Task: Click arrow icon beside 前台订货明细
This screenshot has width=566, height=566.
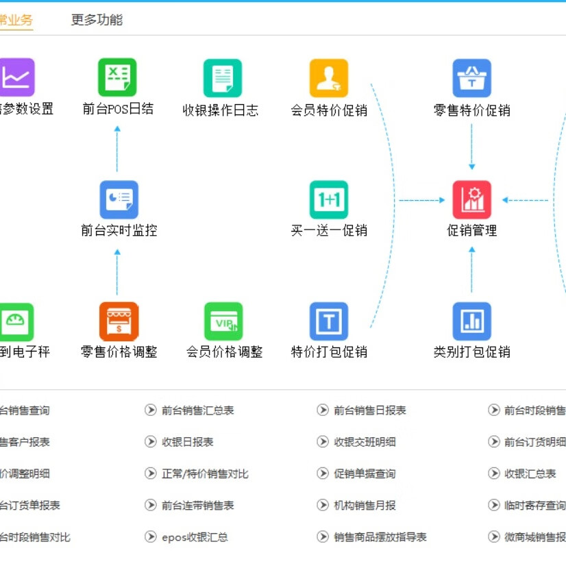Action: [494, 441]
